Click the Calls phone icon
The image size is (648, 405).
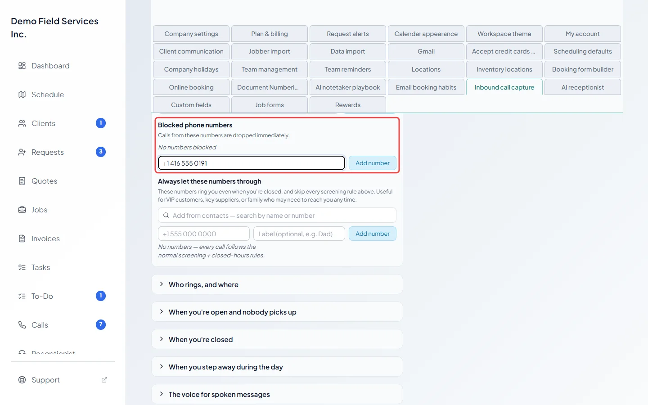click(22, 325)
